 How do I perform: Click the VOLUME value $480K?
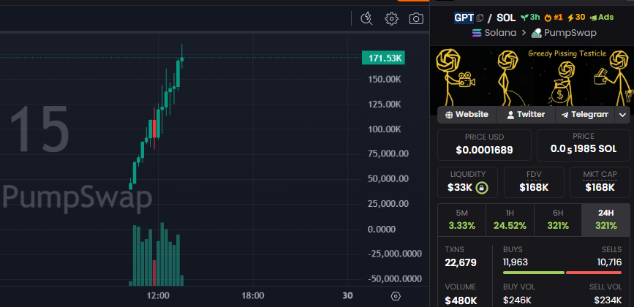tap(461, 300)
